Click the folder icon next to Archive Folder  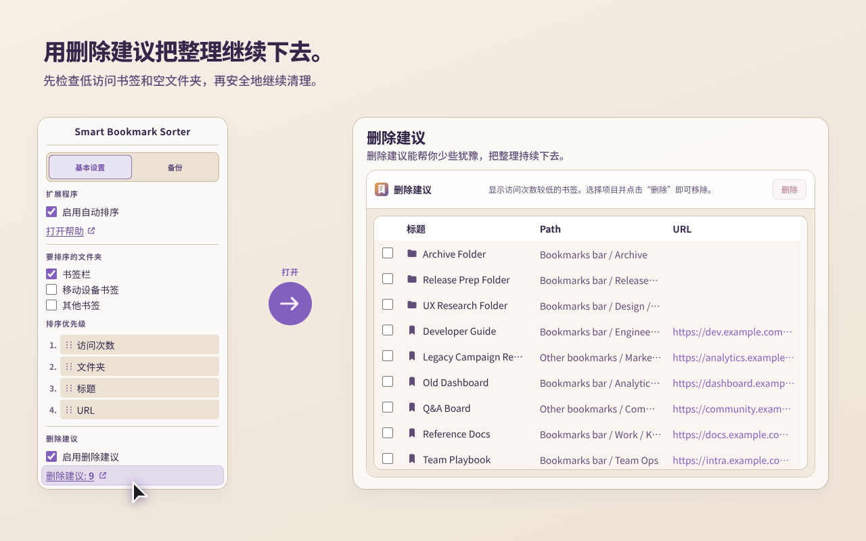pos(411,254)
